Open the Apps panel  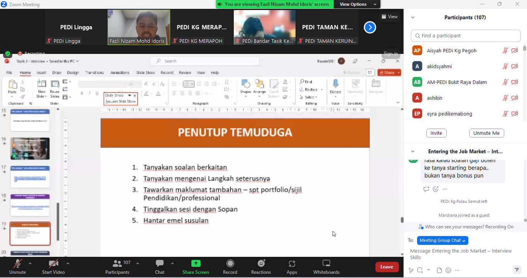click(x=292, y=264)
